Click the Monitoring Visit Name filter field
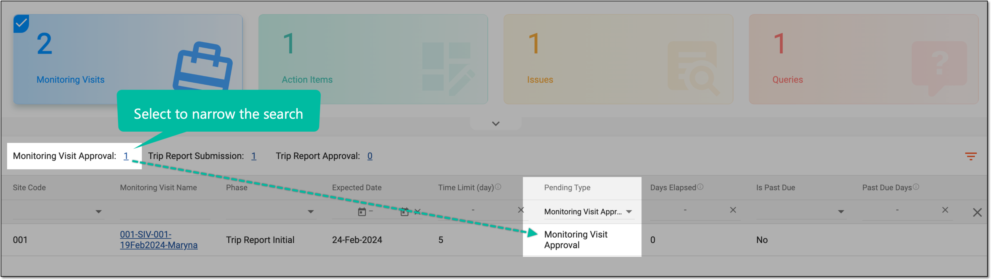The width and height of the screenshot is (991, 280). (165, 212)
